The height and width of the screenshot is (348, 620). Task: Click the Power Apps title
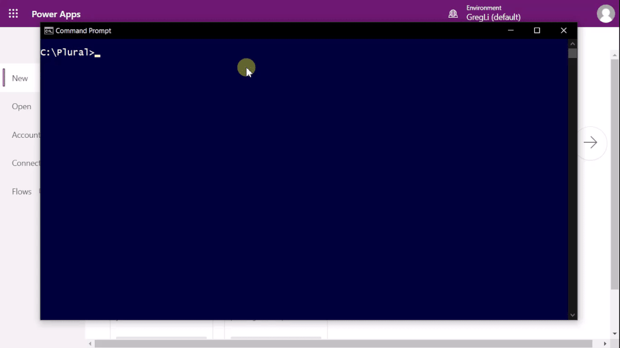point(56,14)
